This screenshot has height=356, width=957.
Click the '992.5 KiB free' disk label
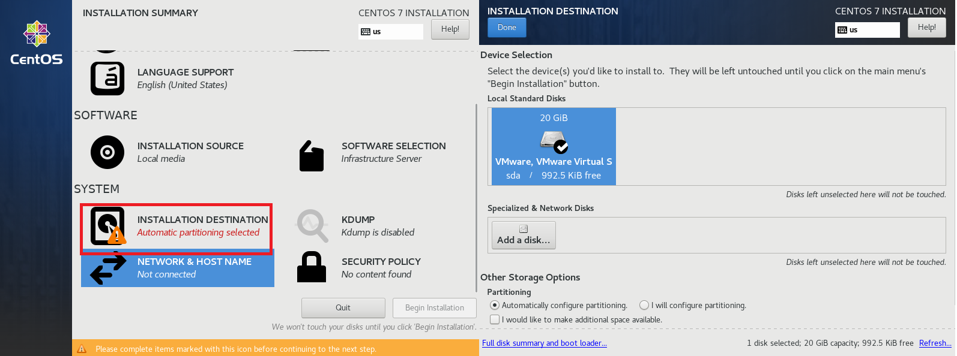pos(571,176)
